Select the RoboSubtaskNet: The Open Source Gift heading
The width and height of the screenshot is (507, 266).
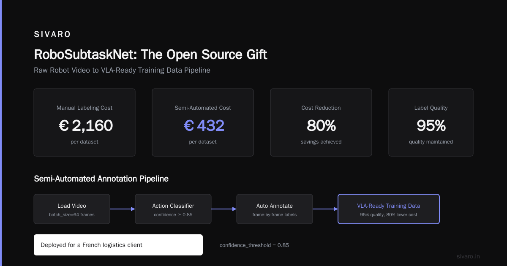coord(150,54)
